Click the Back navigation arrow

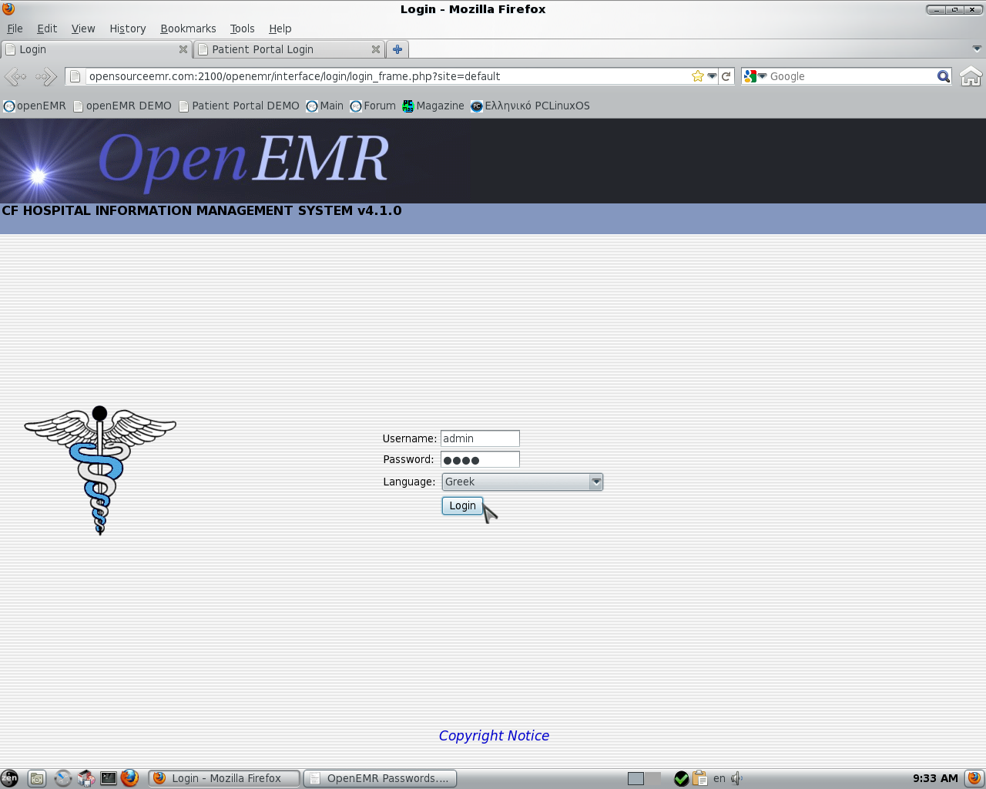point(15,76)
